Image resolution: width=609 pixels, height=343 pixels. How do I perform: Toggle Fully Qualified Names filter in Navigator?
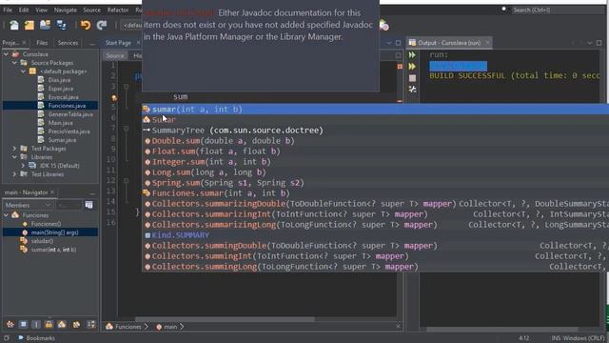coord(76,324)
